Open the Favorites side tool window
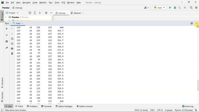This screenshot has width=199, height=112. pos(2,97)
